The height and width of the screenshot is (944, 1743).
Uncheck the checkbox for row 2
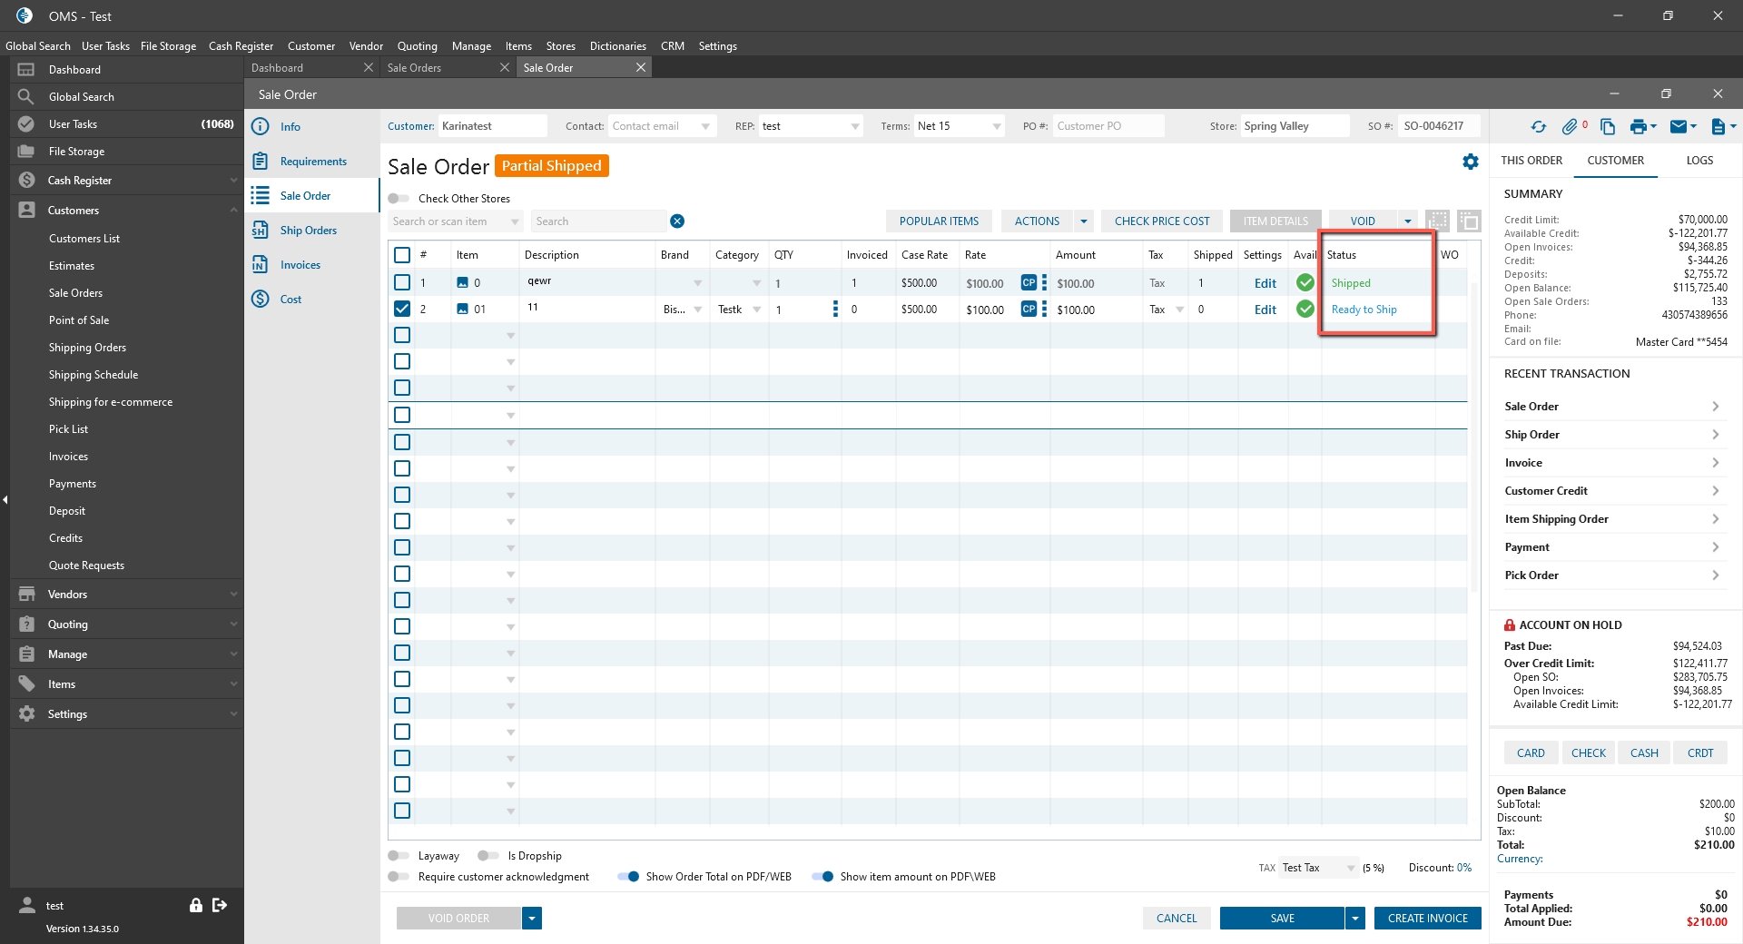coord(402,309)
